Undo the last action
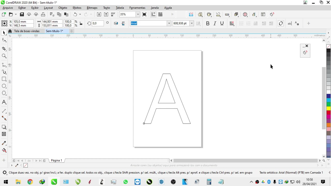The height and width of the screenshot is (186, 331). point(75,14)
